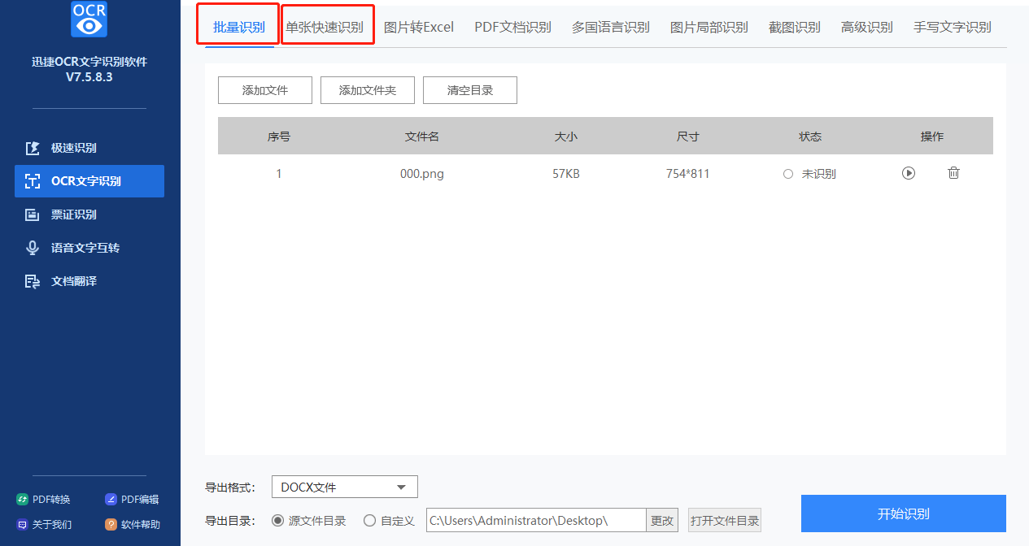
Task: Open the PDF转换 tool link
Action: [x=44, y=500]
